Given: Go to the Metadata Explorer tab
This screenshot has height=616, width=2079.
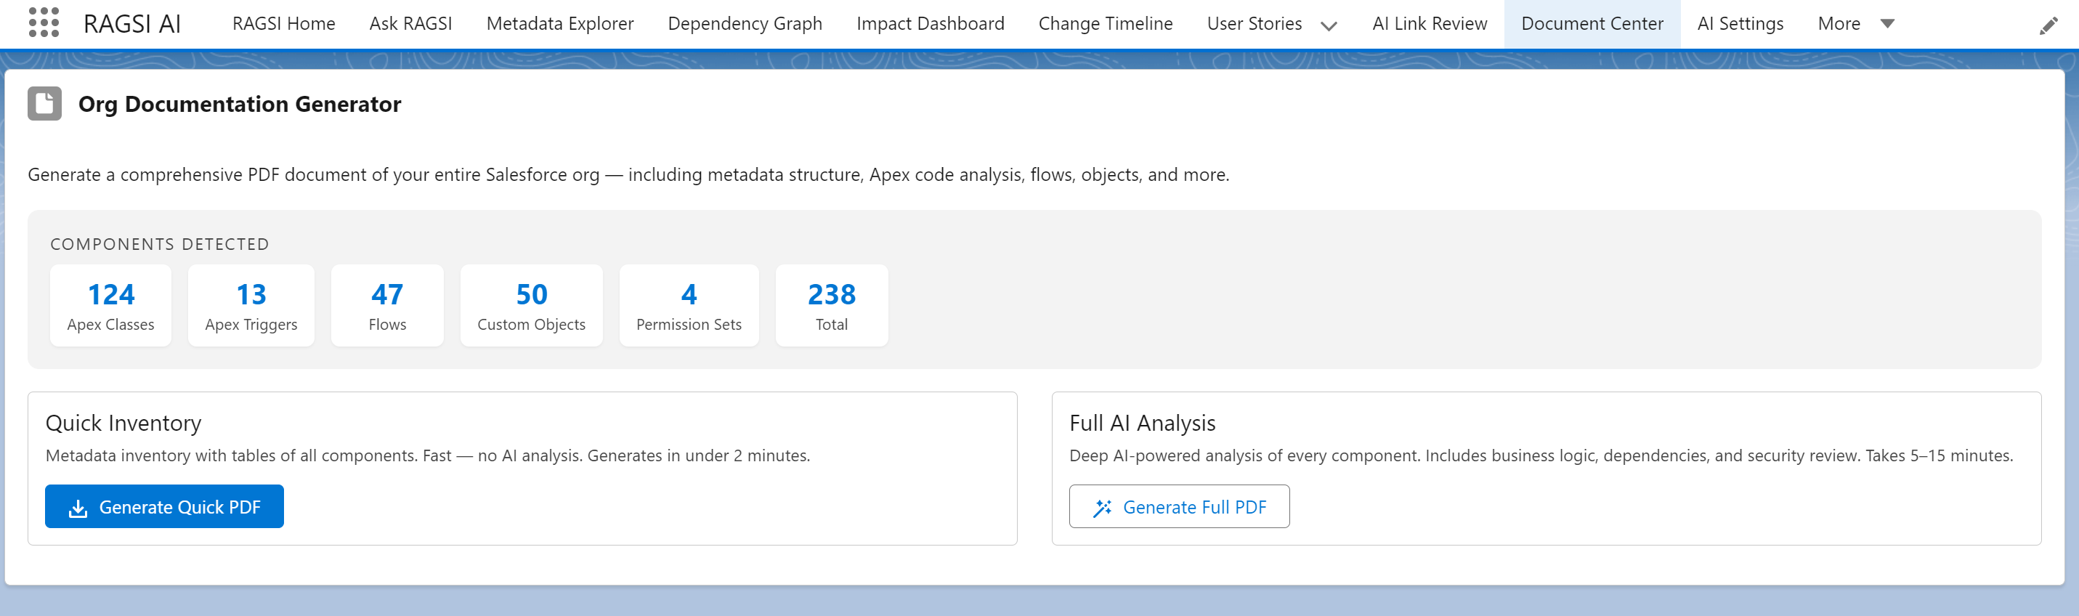Looking at the screenshot, I should click(559, 24).
